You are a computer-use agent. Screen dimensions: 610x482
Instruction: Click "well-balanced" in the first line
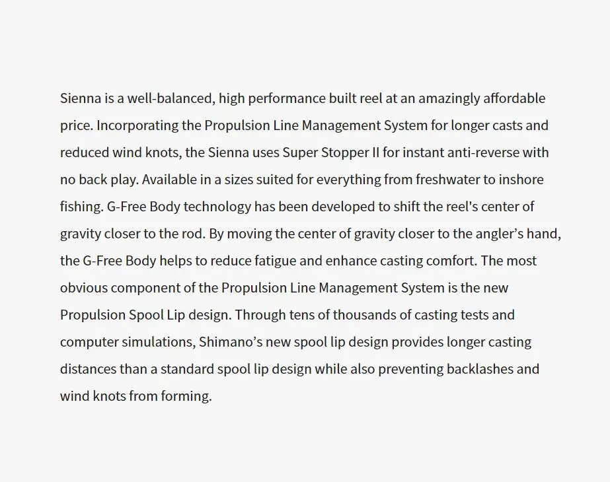click(171, 98)
